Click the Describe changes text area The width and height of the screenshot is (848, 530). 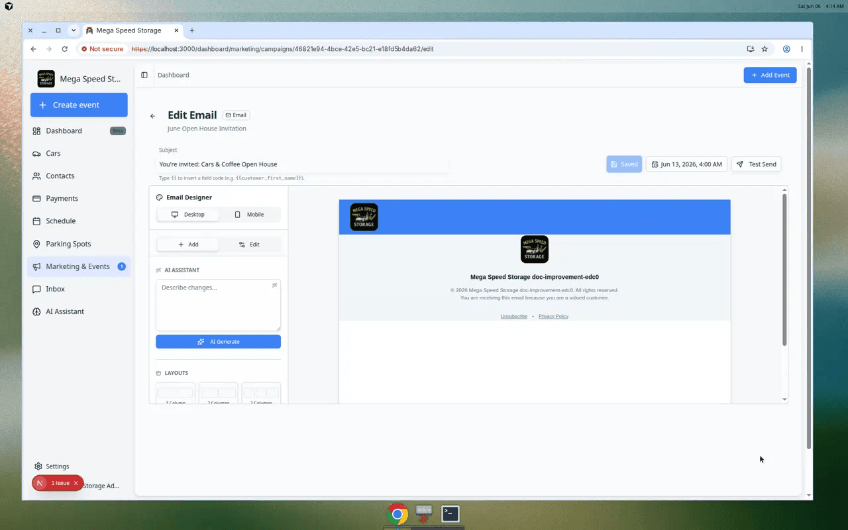[x=218, y=305]
